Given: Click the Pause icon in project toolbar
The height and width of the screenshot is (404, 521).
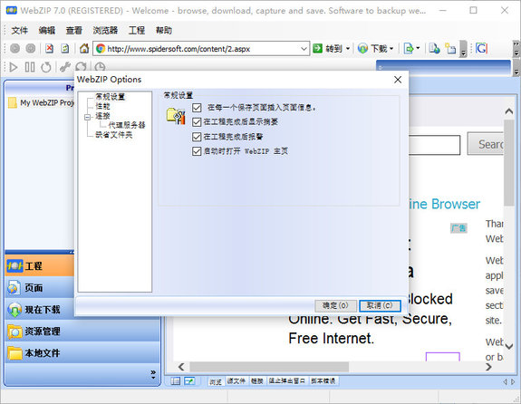Looking at the screenshot, I should [x=30, y=67].
